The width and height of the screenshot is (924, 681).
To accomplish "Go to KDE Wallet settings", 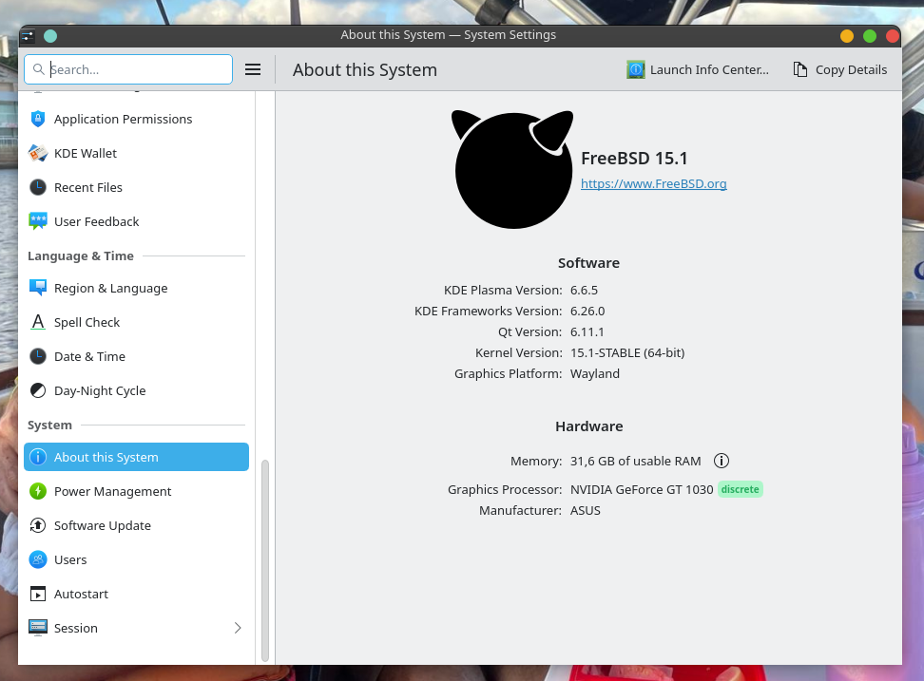I will (136, 153).
